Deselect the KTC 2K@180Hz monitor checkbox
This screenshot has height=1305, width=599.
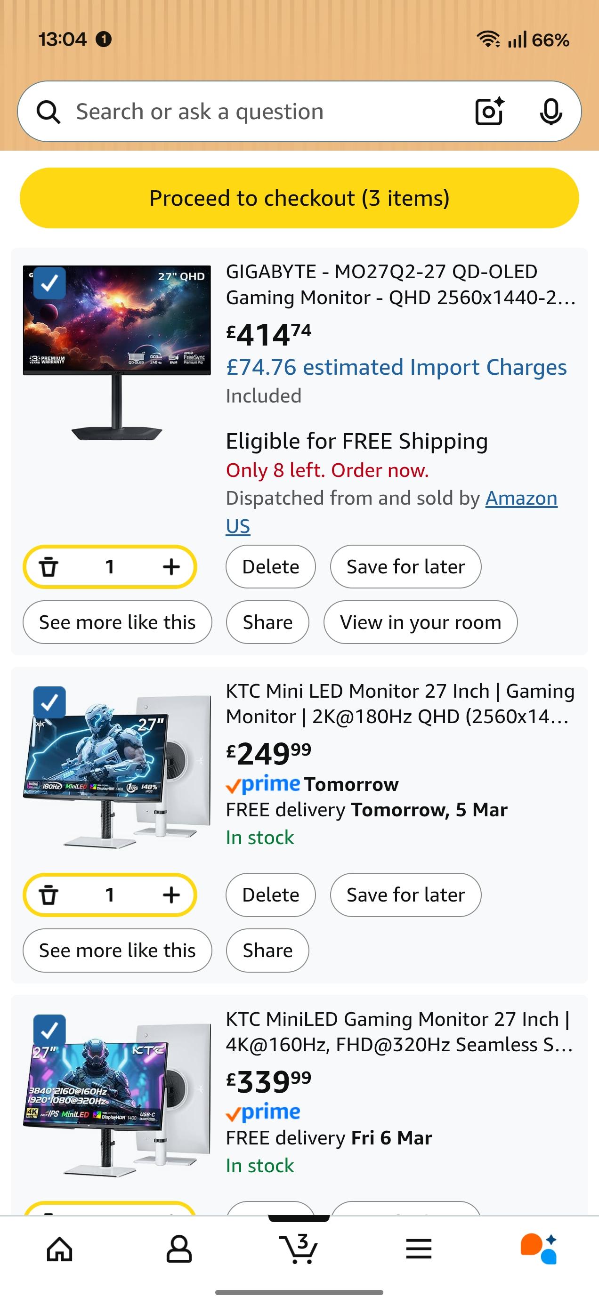click(x=49, y=702)
